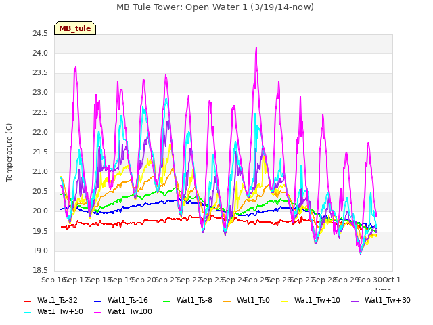The width and height of the screenshot is (433, 325).
Task: Click the Sep 25 magenta peak near 24.0
Action: click(x=256, y=48)
